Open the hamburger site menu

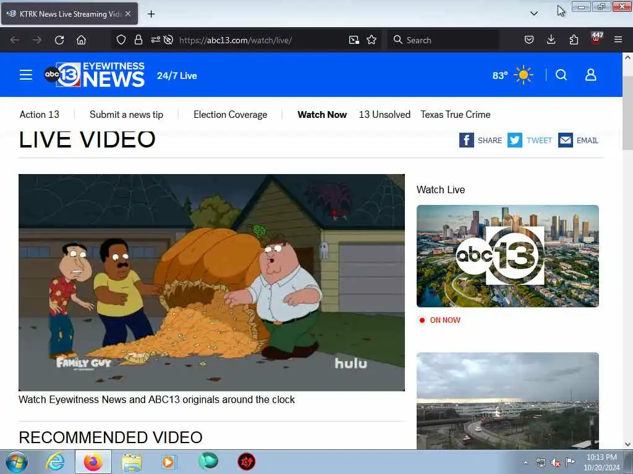(26, 75)
